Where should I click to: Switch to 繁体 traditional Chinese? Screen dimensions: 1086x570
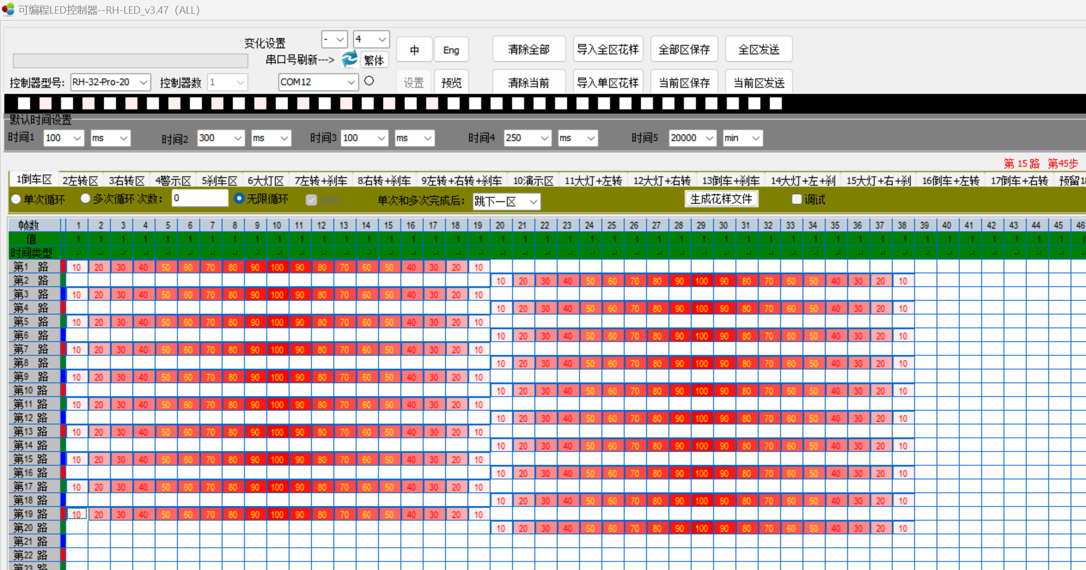pos(373,60)
